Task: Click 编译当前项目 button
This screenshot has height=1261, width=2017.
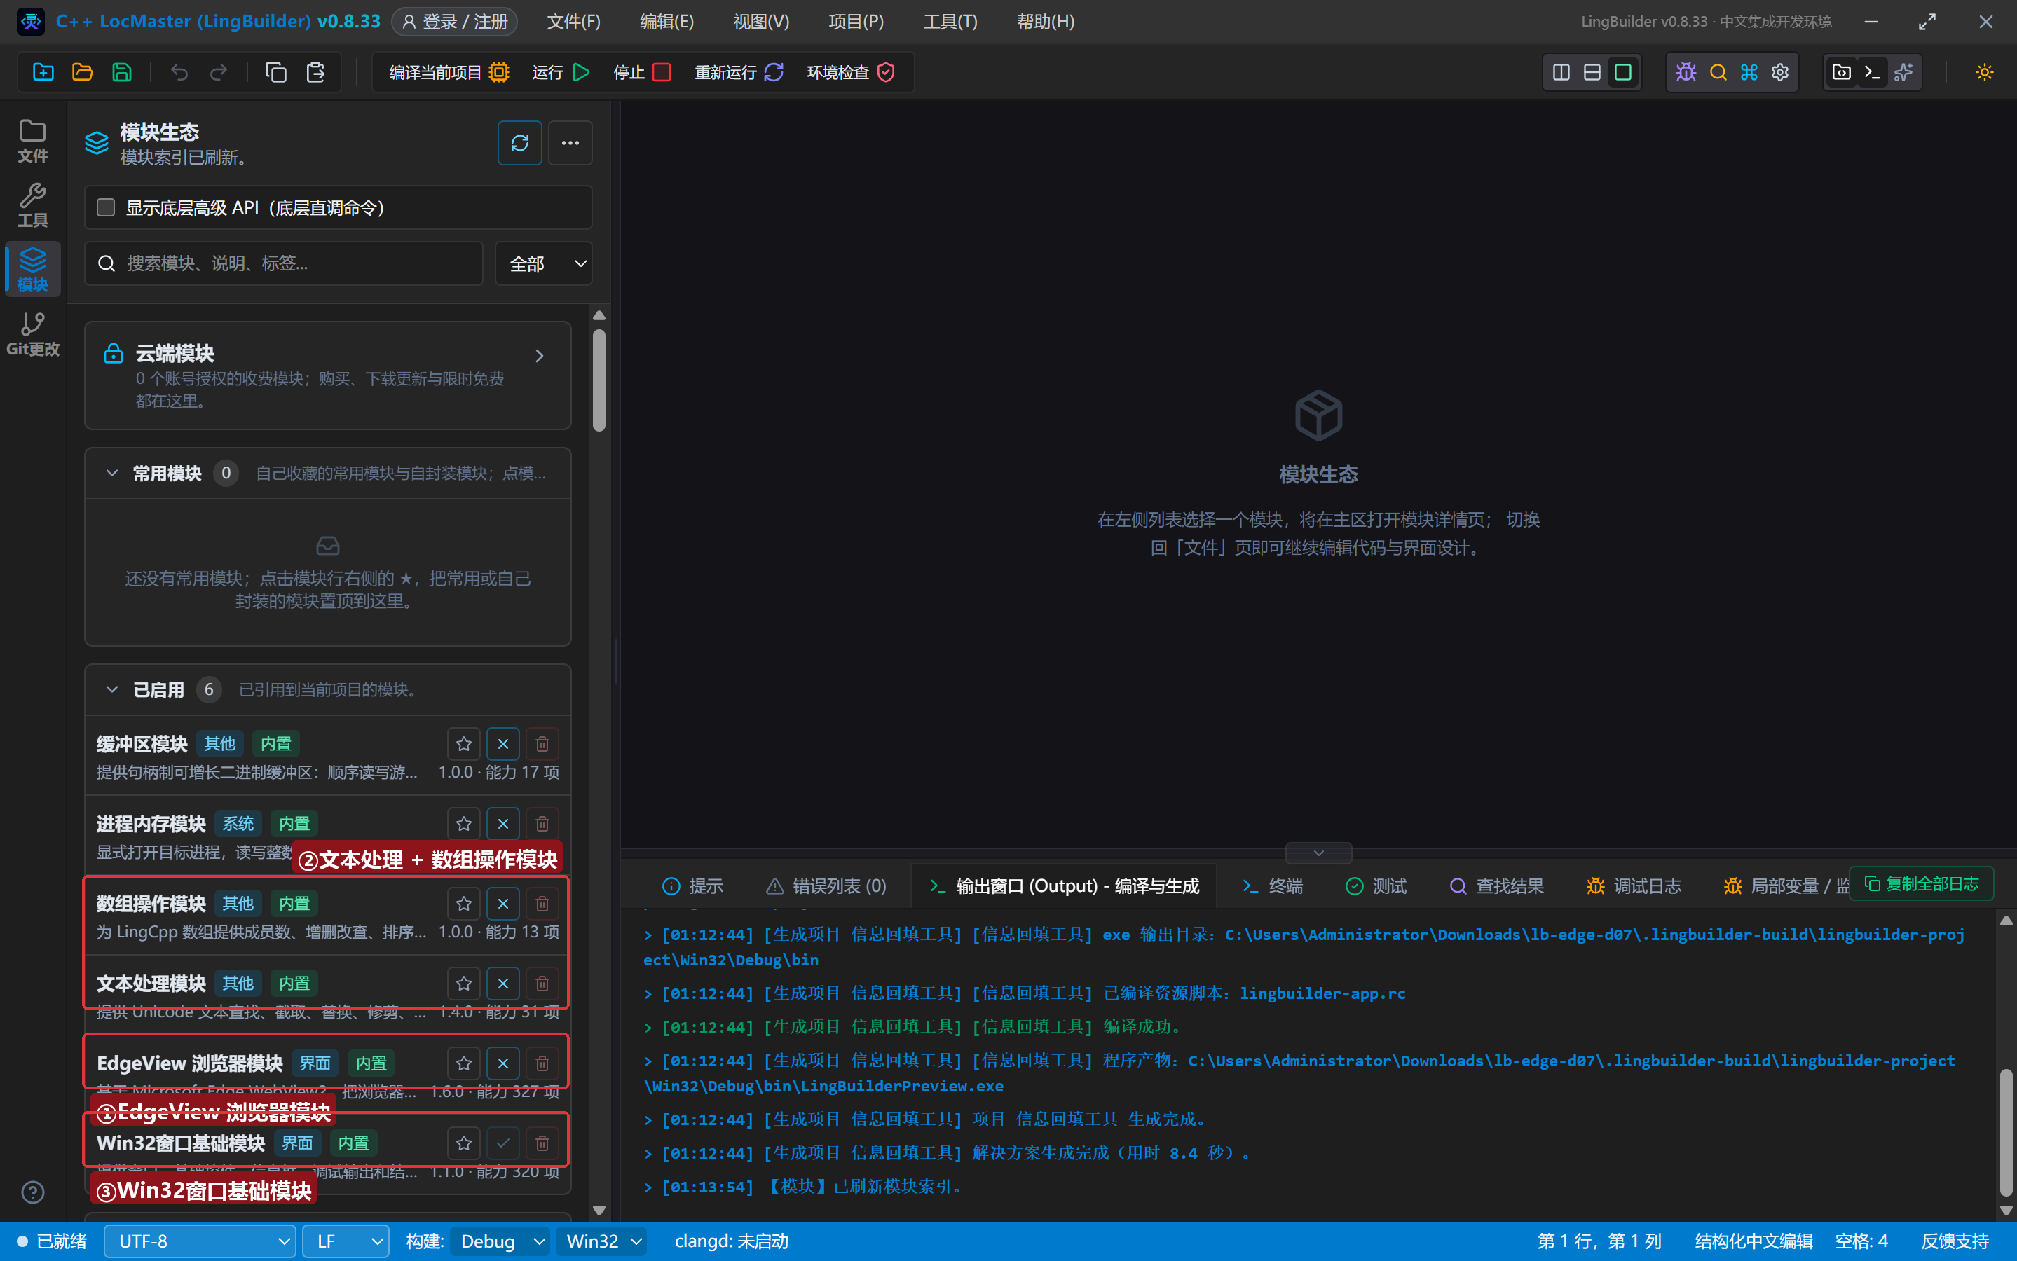Action: tap(449, 73)
